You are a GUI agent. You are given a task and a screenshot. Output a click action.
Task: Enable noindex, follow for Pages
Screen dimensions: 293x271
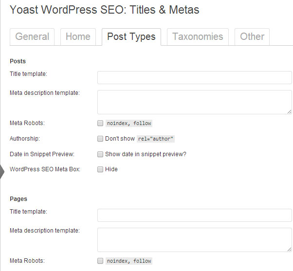click(100, 261)
